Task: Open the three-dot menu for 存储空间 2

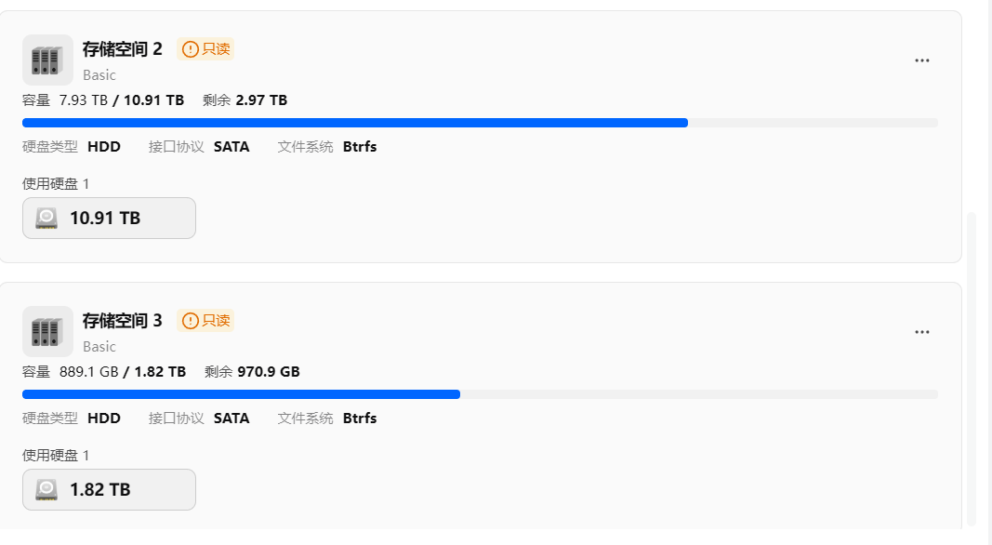Action: pos(921,60)
